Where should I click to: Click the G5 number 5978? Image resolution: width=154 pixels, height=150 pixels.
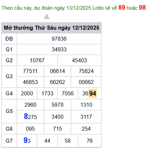tap(58, 105)
